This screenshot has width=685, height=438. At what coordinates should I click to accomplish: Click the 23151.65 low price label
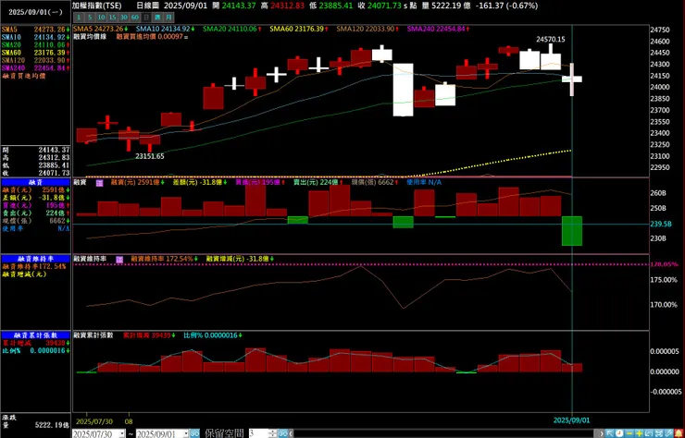[x=149, y=156]
